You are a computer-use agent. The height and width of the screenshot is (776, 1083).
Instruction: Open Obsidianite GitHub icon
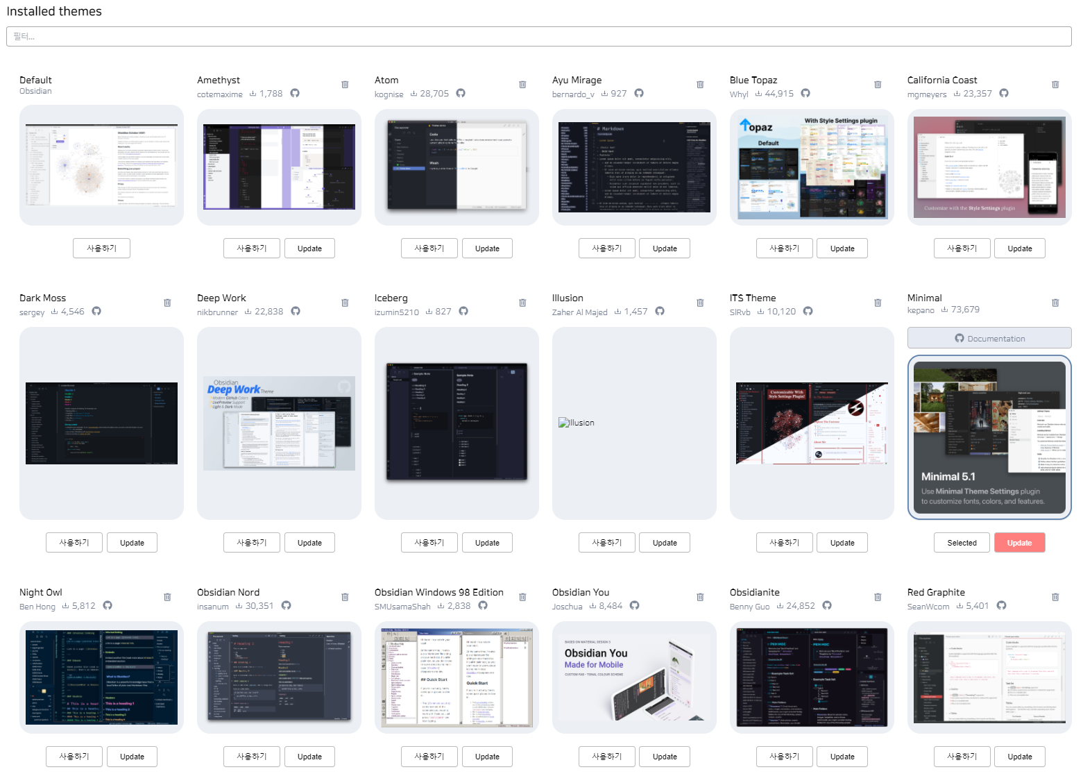tap(827, 605)
